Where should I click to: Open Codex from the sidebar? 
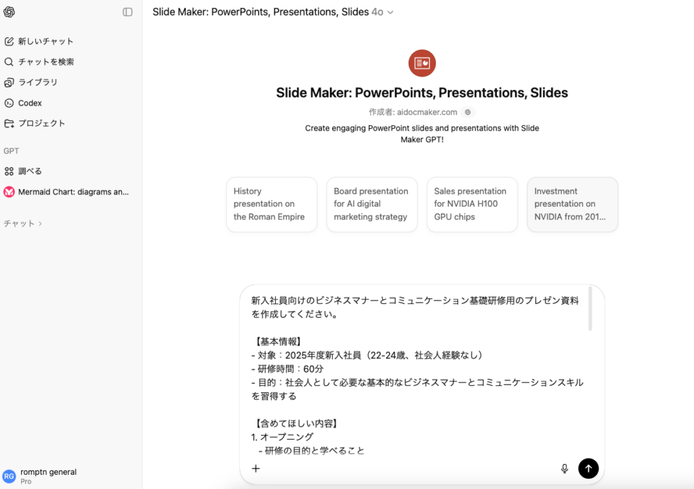30,103
